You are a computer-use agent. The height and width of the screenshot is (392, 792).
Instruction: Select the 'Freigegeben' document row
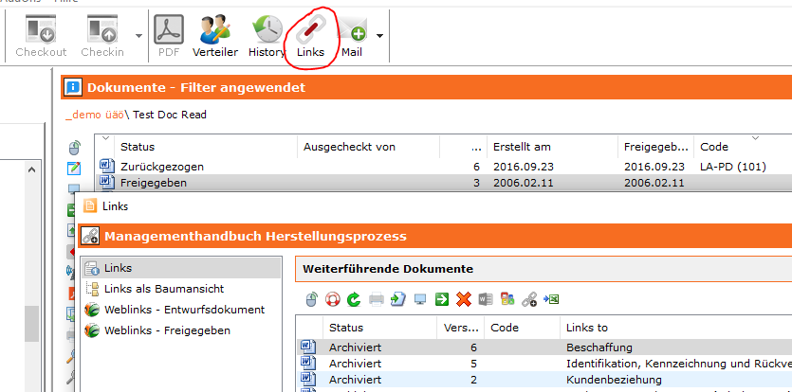pyautogui.click(x=444, y=182)
